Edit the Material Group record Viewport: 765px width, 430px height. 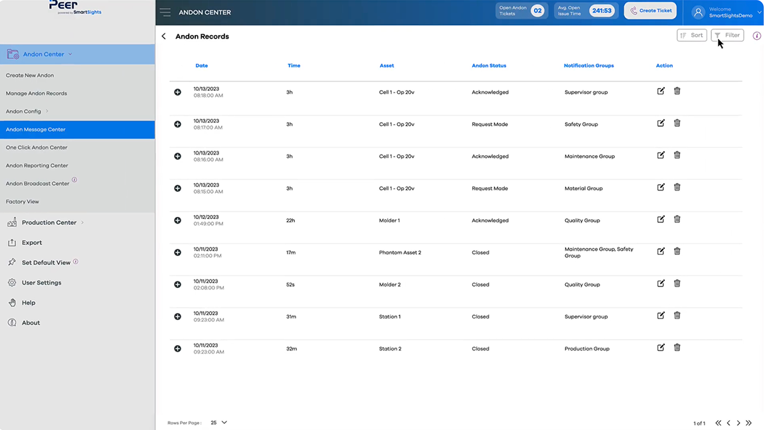(x=661, y=188)
